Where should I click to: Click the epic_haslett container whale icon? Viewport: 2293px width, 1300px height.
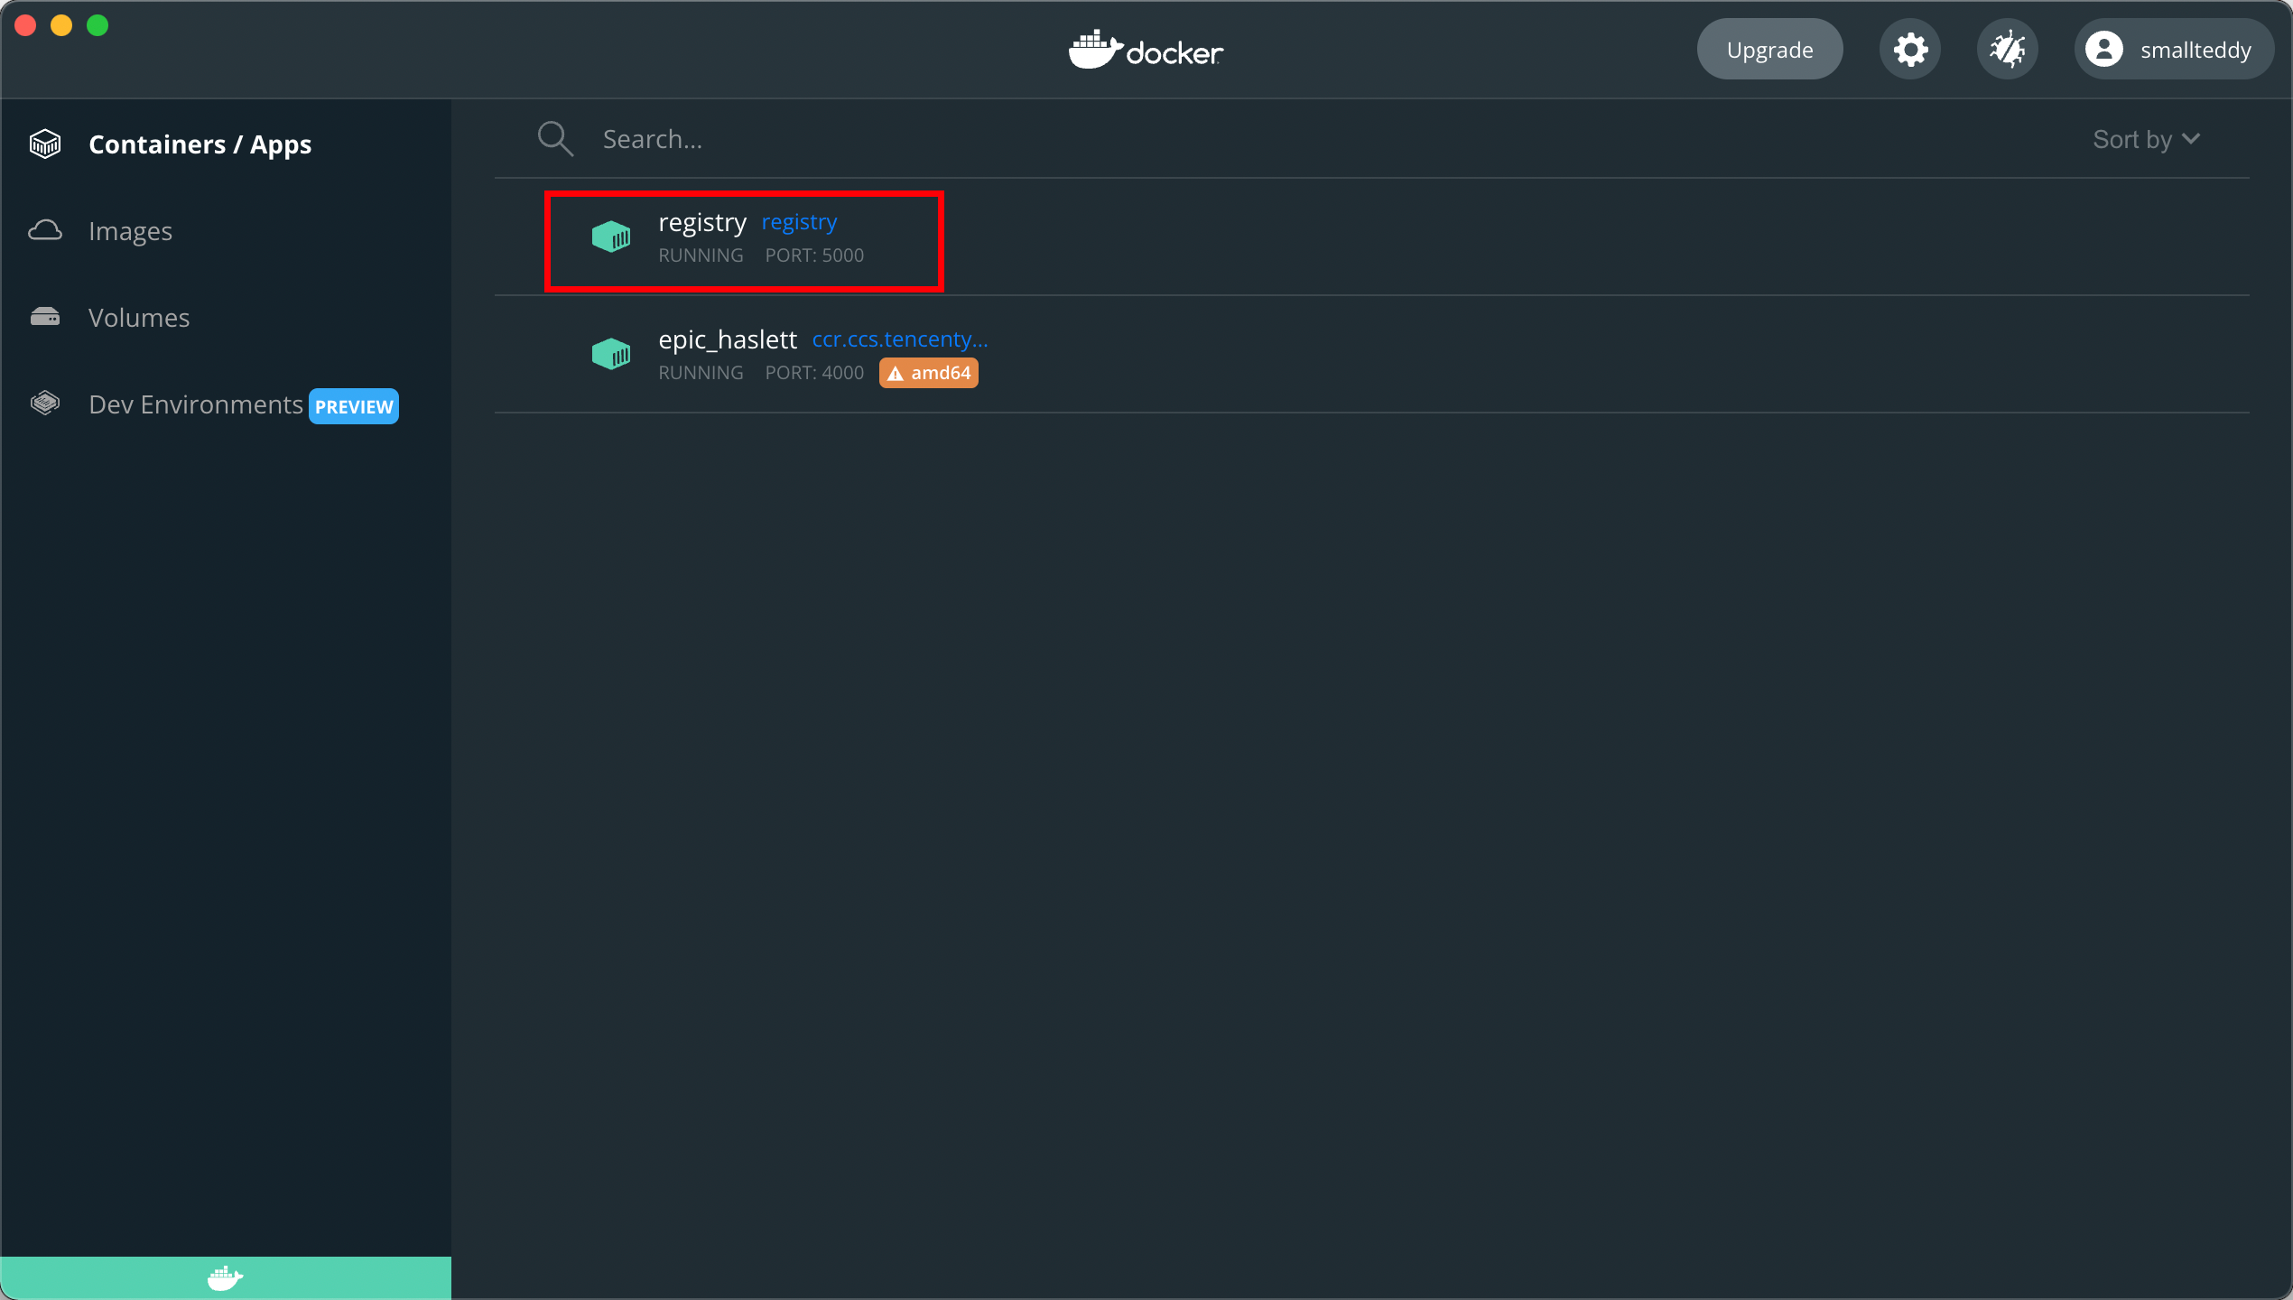point(611,353)
